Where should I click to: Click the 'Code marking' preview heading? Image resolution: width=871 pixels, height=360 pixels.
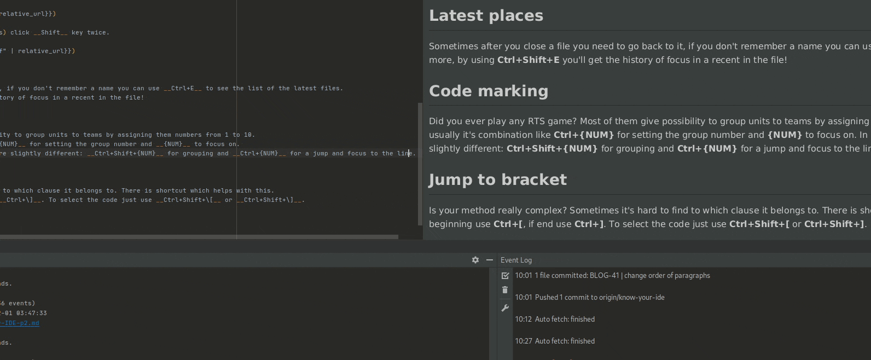(x=488, y=91)
